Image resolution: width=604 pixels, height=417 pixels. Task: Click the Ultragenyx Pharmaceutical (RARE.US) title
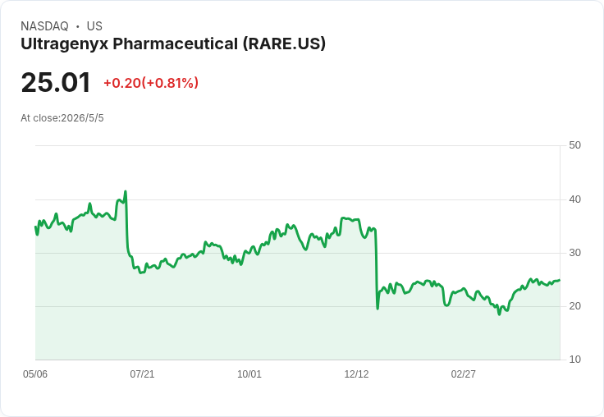(173, 44)
